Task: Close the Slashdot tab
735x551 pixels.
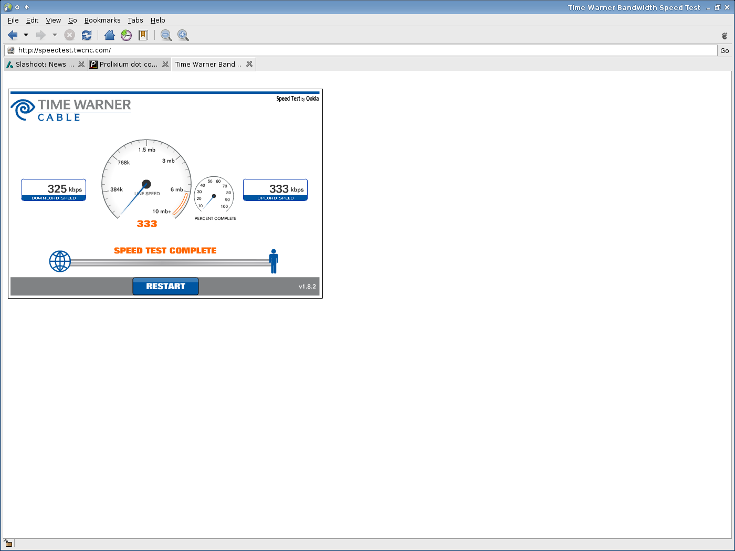Action: (x=81, y=64)
